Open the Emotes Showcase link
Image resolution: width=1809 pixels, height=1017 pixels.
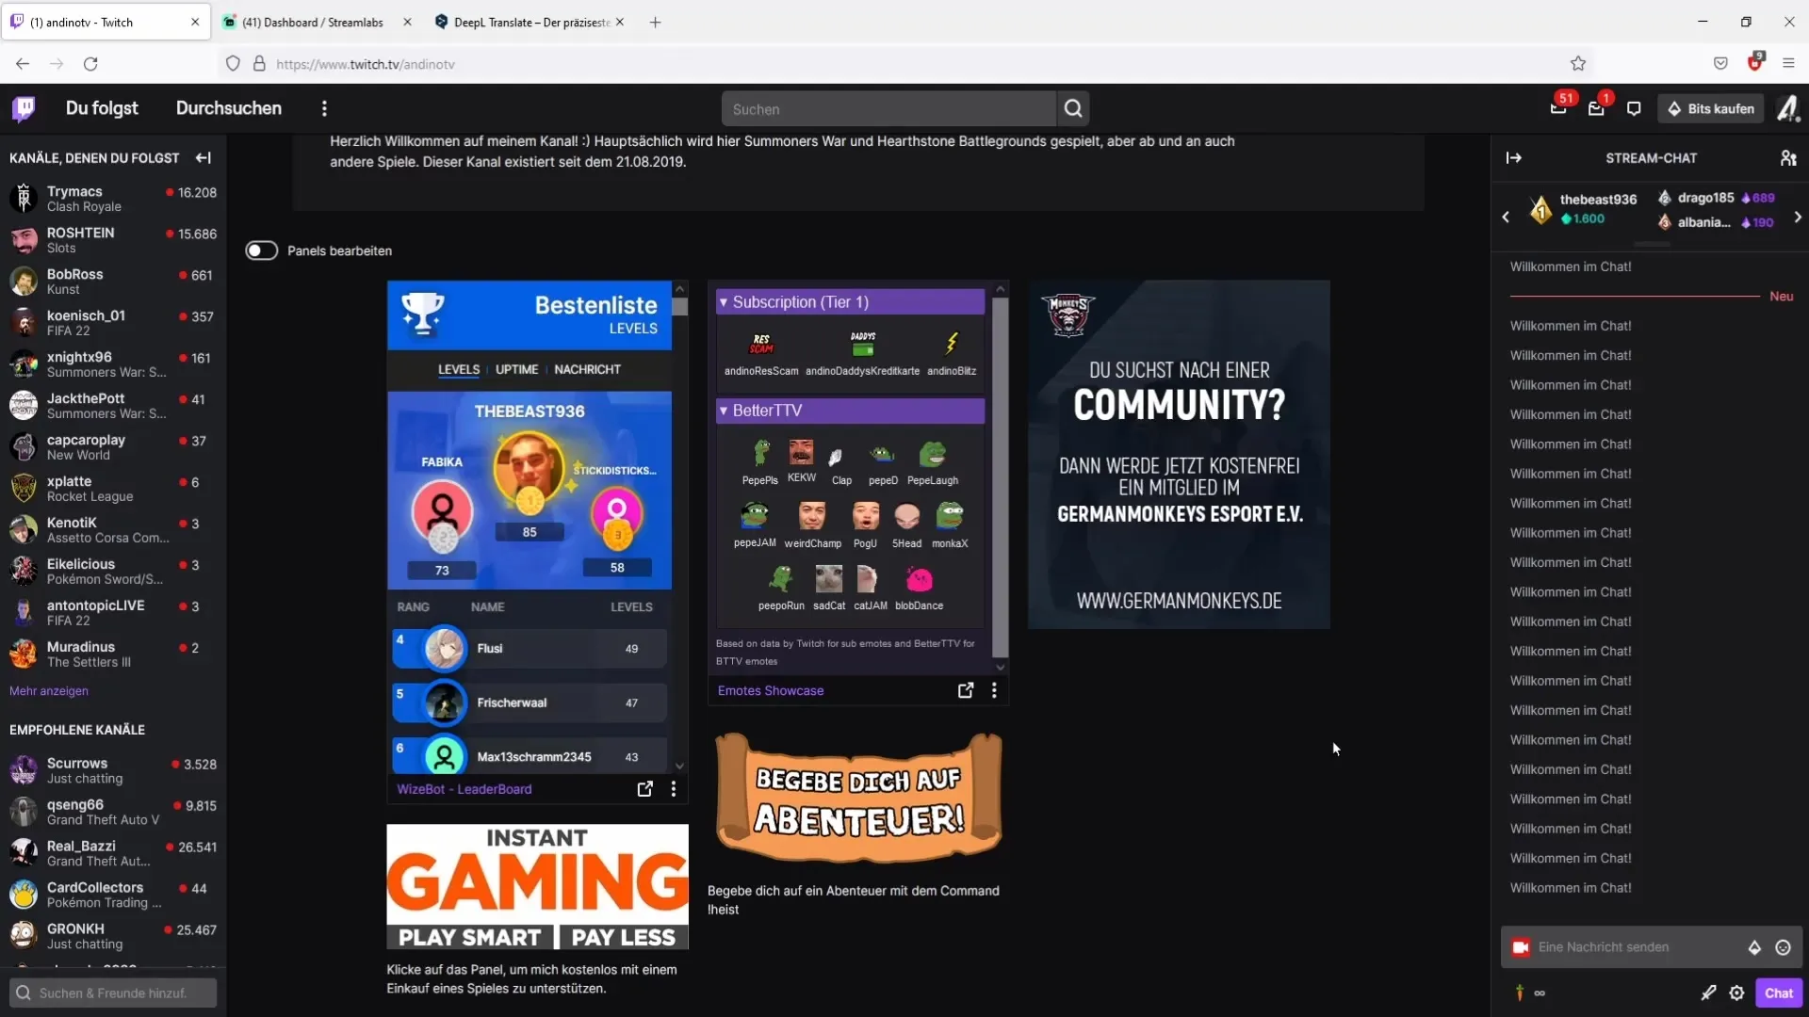[x=771, y=690]
